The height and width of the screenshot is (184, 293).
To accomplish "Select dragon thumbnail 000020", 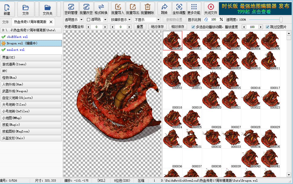I will (x=212, y=99).
